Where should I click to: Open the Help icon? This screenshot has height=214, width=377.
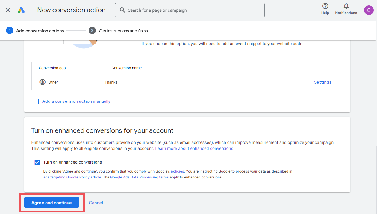pos(325,6)
